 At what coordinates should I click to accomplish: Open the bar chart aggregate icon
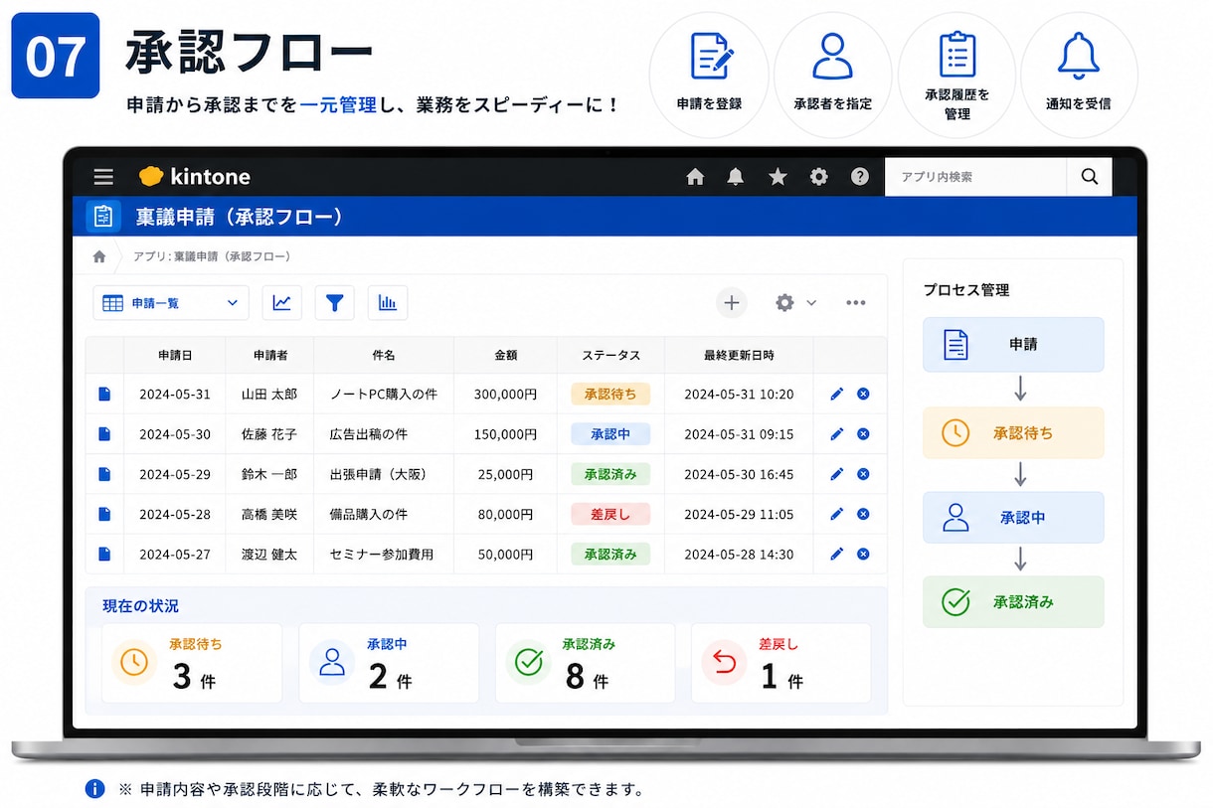pos(388,303)
